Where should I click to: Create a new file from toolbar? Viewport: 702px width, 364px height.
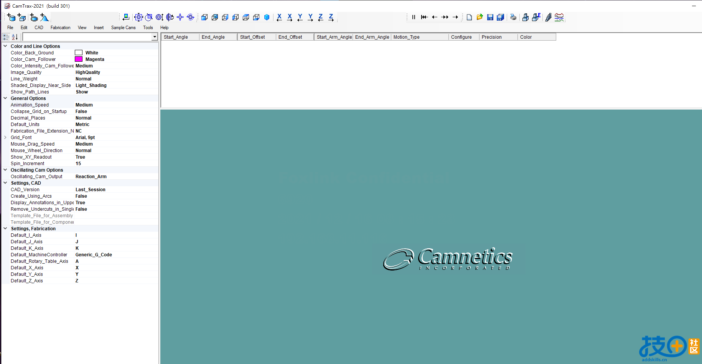pos(469,17)
